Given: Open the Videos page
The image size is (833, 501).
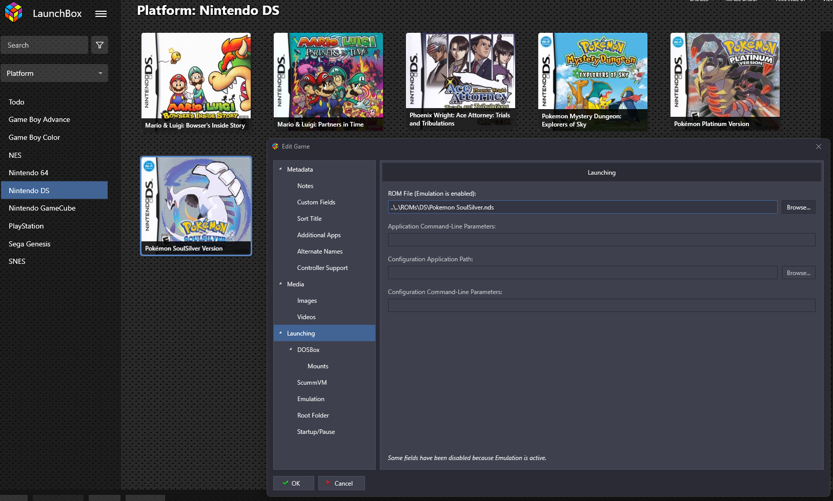Looking at the screenshot, I should 307,317.
